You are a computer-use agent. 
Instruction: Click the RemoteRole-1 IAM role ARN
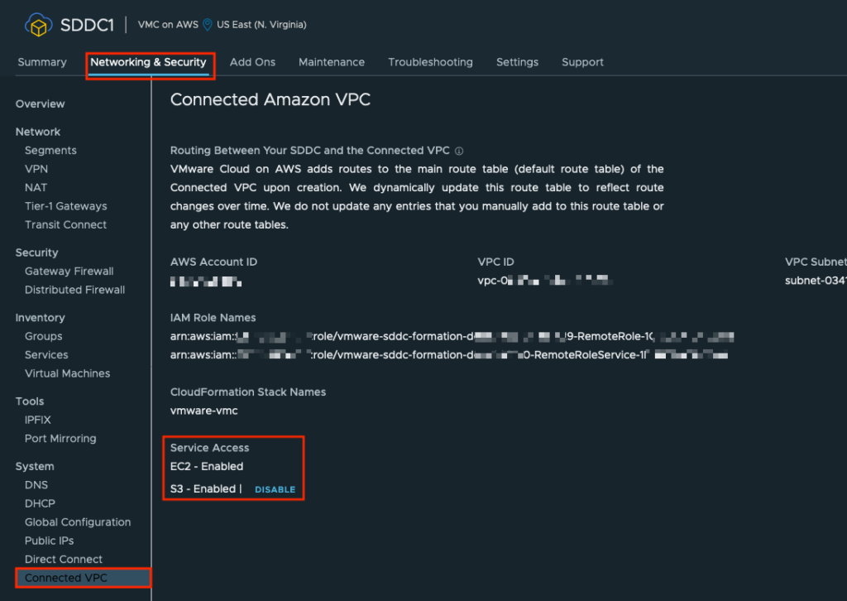tap(452, 337)
